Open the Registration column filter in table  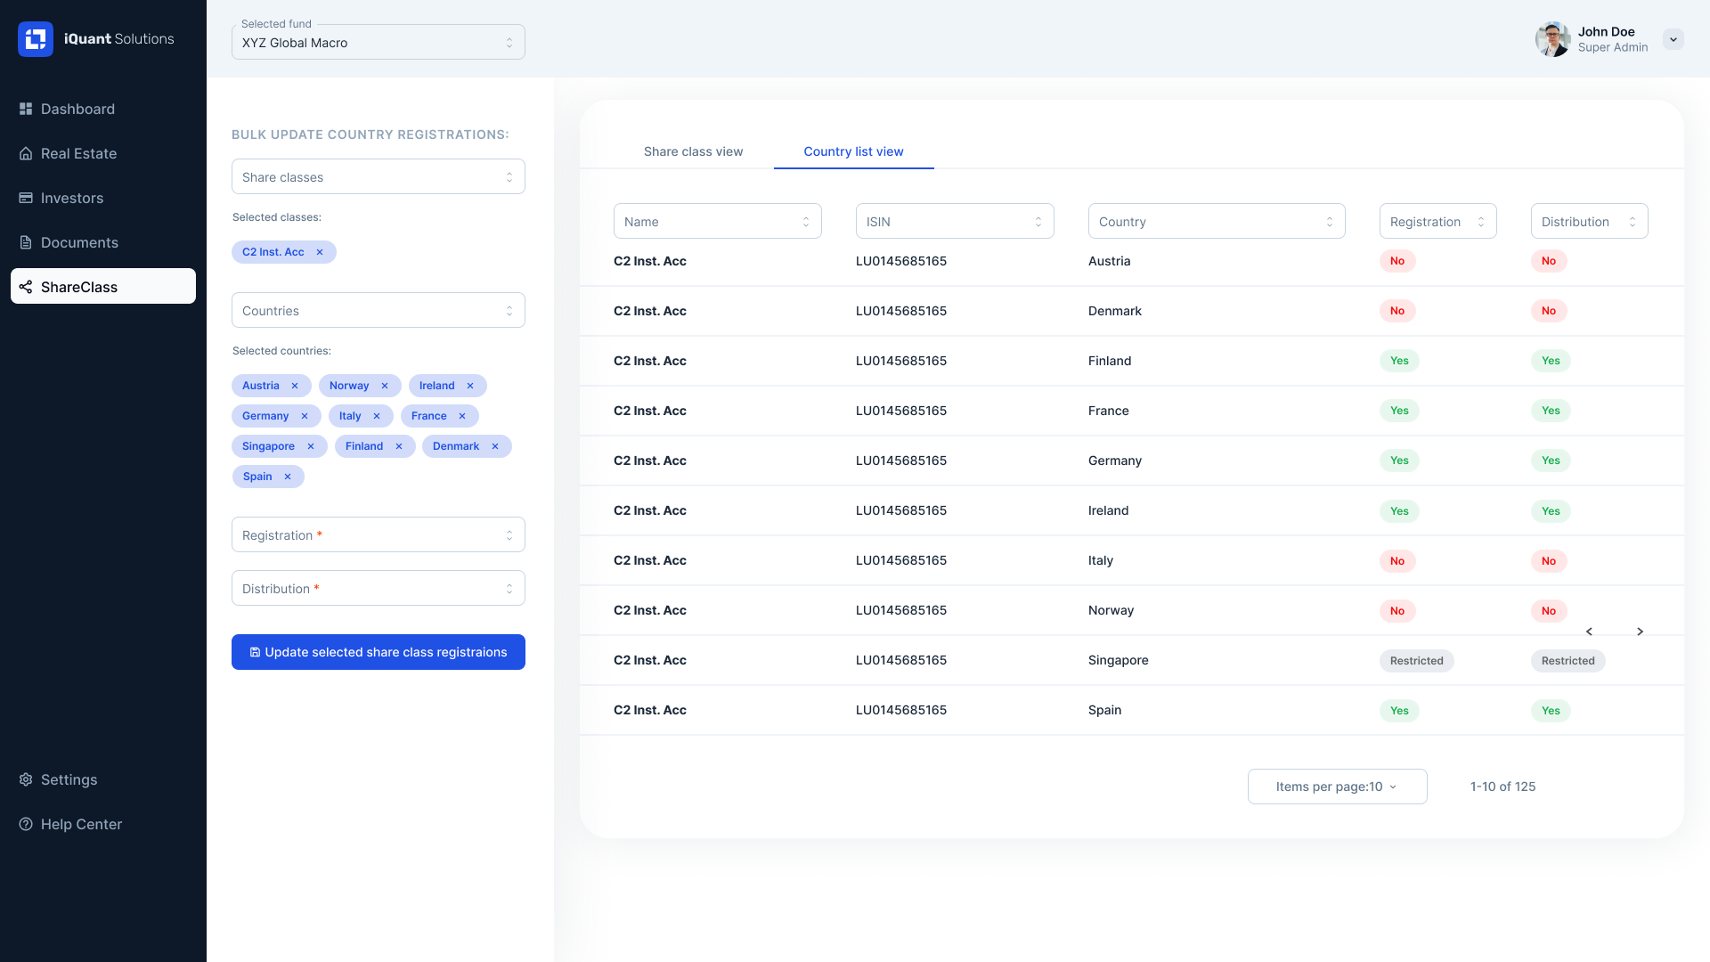click(x=1438, y=221)
